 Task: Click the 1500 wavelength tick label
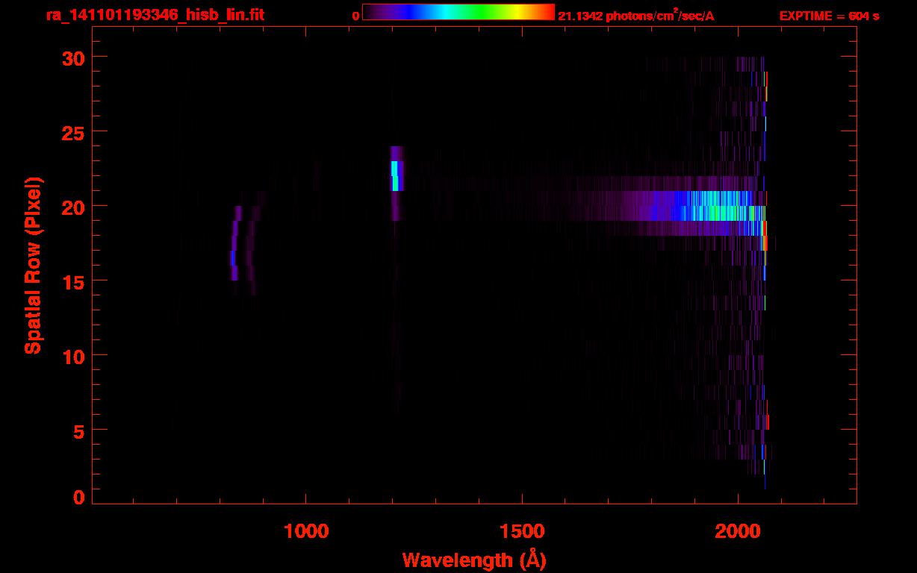click(x=522, y=531)
